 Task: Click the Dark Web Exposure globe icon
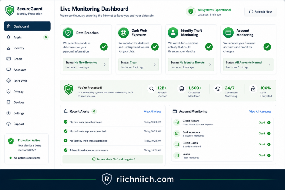tap(123, 33)
